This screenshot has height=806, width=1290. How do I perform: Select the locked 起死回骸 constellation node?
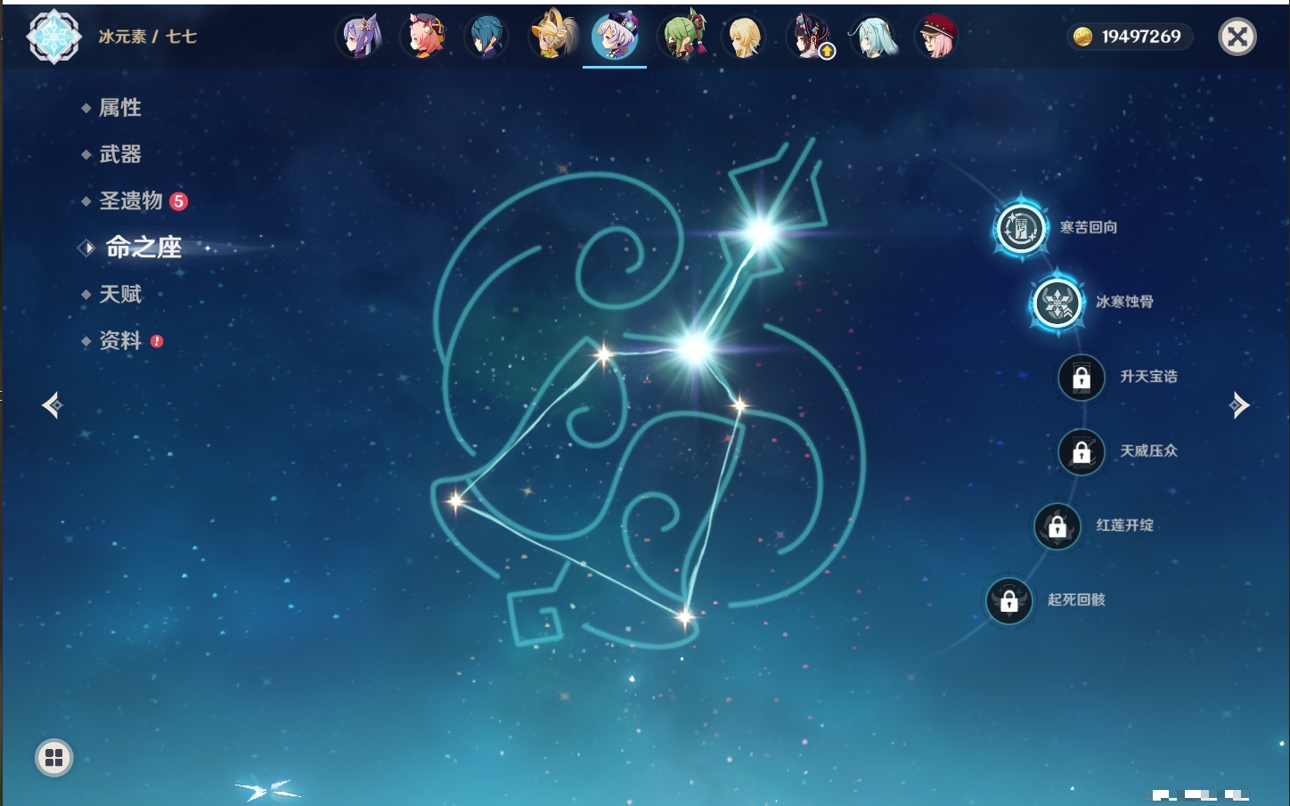[1009, 601]
